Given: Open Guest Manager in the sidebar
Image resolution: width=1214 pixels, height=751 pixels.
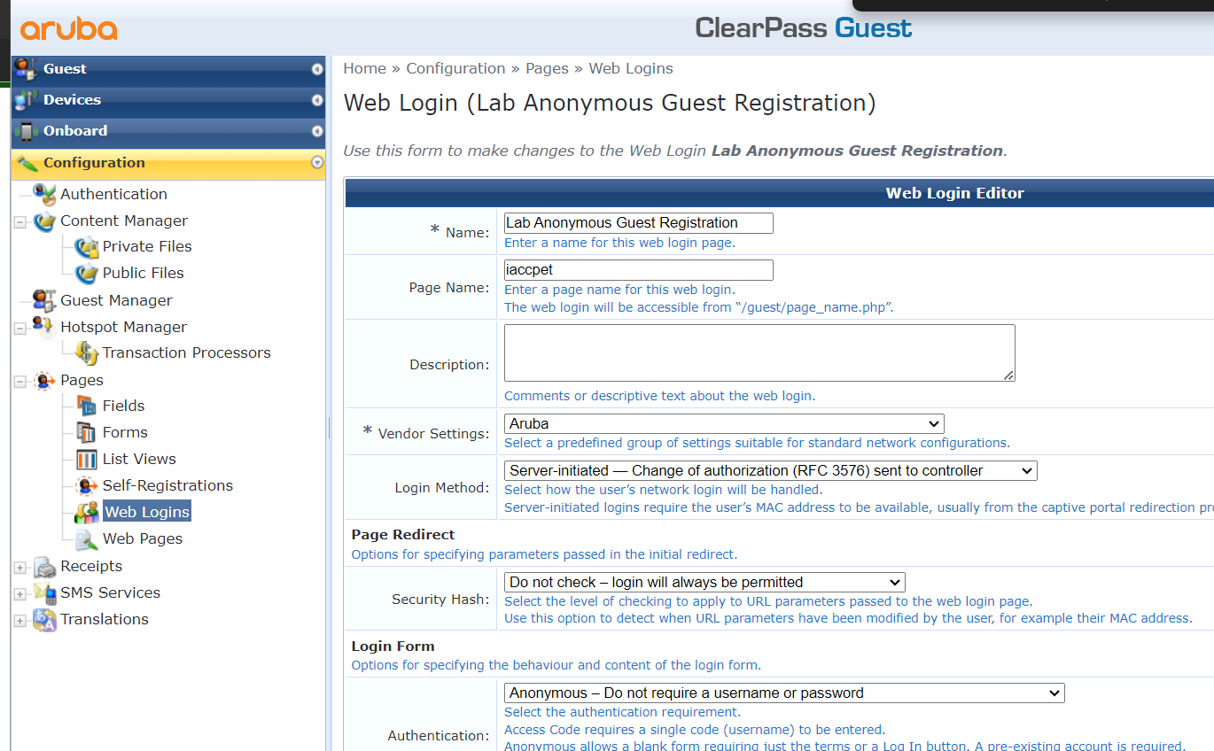Looking at the screenshot, I should [x=116, y=300].
